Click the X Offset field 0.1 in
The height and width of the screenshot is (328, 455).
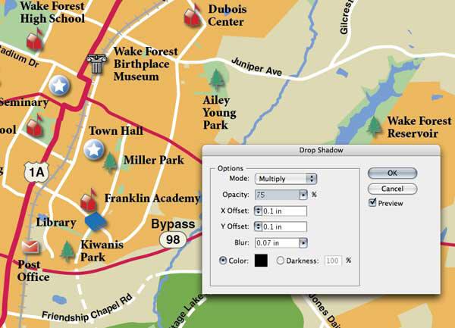click(x=284, y=211)
